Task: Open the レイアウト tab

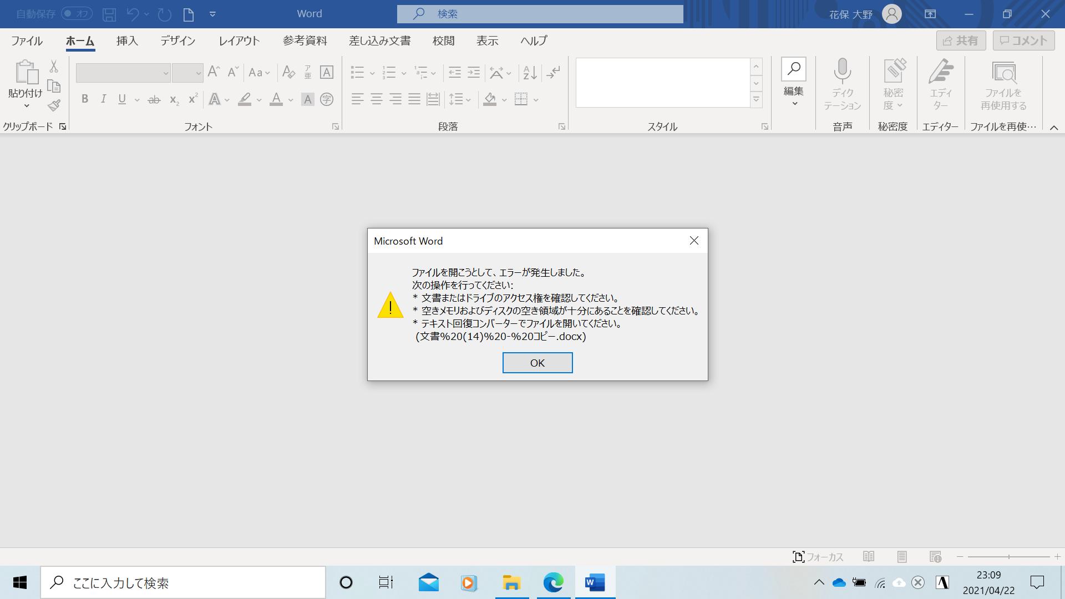Action: coord(239,40)
